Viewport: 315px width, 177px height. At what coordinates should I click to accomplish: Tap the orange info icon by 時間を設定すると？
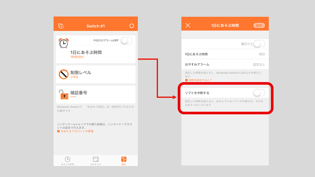click(x=187, y=80)
